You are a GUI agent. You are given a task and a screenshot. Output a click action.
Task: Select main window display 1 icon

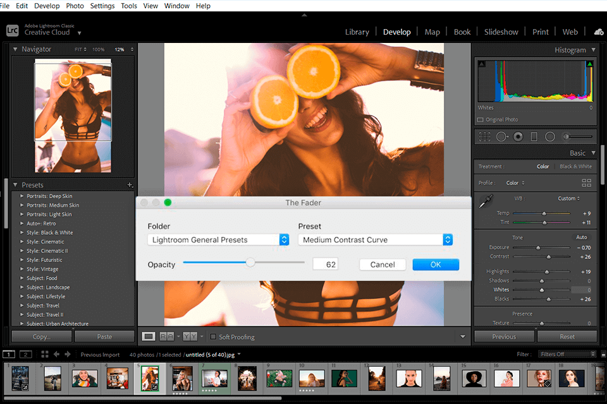click(x=9, y=354)
